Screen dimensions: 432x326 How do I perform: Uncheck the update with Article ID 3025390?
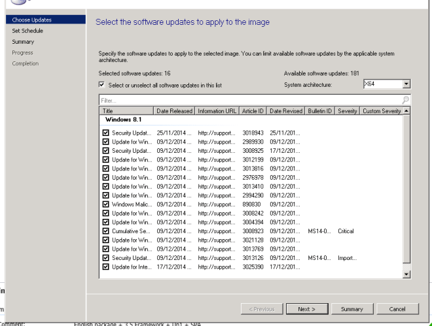pos(106,267)
